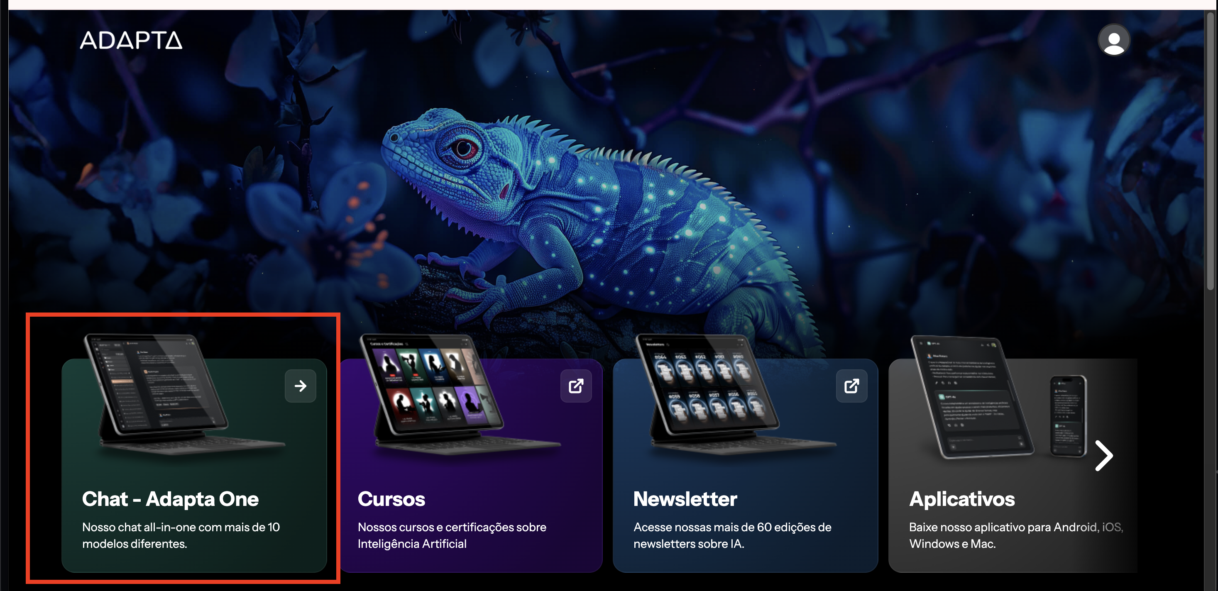Click the arrow icon on Chat card
This screenshot has height=591, width=1218.
click(x=300, y=386)
